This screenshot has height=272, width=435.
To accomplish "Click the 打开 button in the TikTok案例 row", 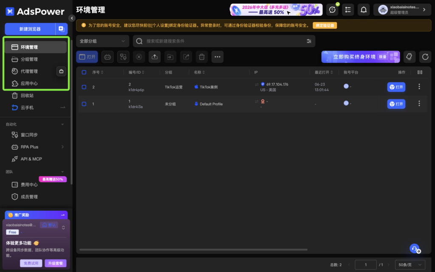I will [x=396, y=87].
